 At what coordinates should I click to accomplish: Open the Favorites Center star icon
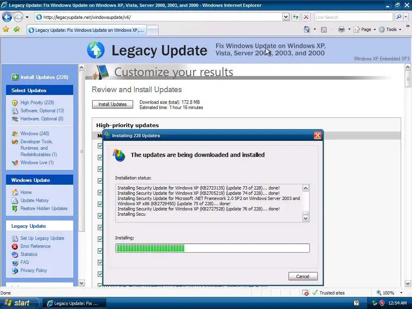(x=6, y=29)
